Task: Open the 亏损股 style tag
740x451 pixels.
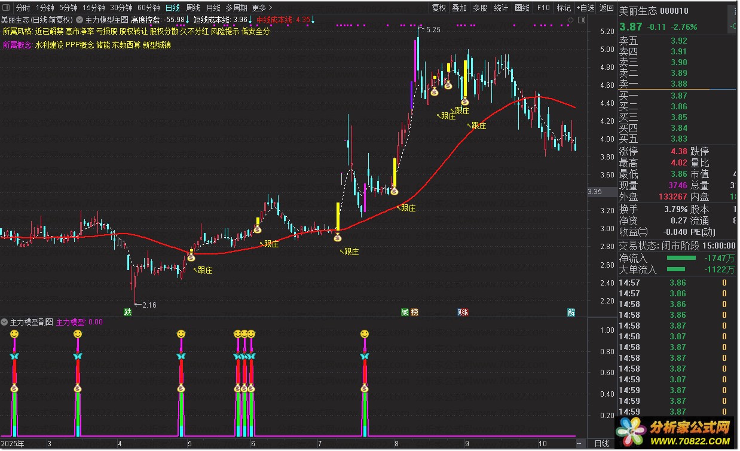Action: tap(106, 32)
